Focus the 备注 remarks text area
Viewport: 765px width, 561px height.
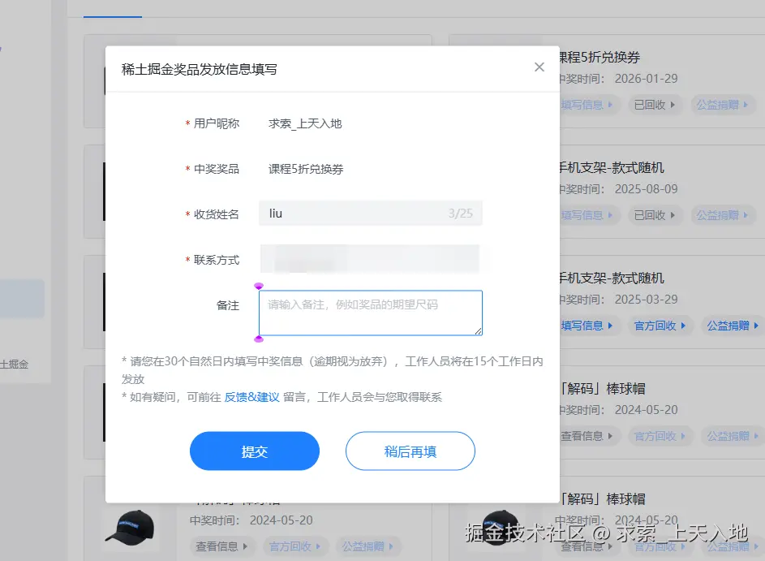pyautogui.click(x=370, y=311)
